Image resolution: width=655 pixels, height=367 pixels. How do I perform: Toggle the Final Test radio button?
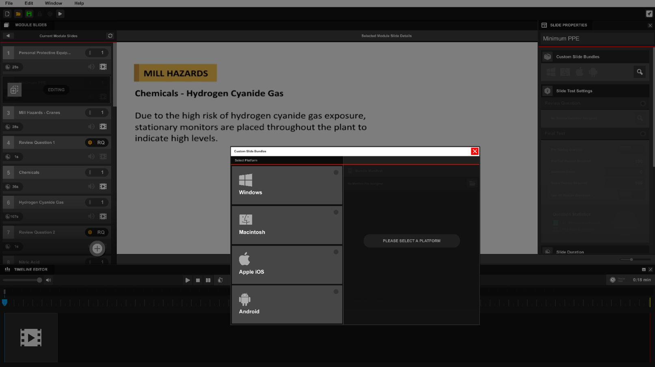pyautogui.click(x=642, y=133)
